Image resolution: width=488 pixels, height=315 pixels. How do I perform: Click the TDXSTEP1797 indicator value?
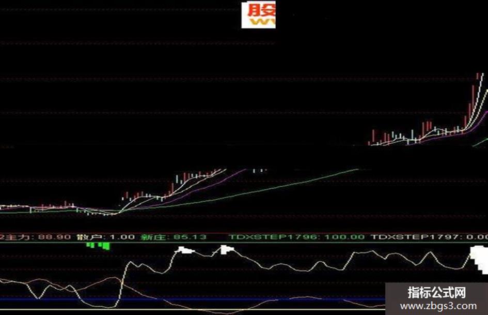tap(430, 237)
